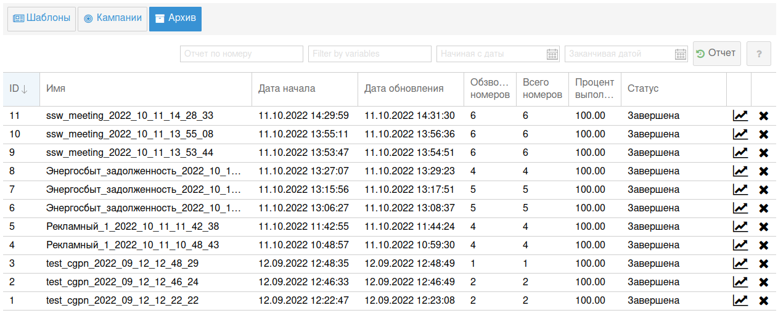Sort by Статус column header

tap(643, 89)
